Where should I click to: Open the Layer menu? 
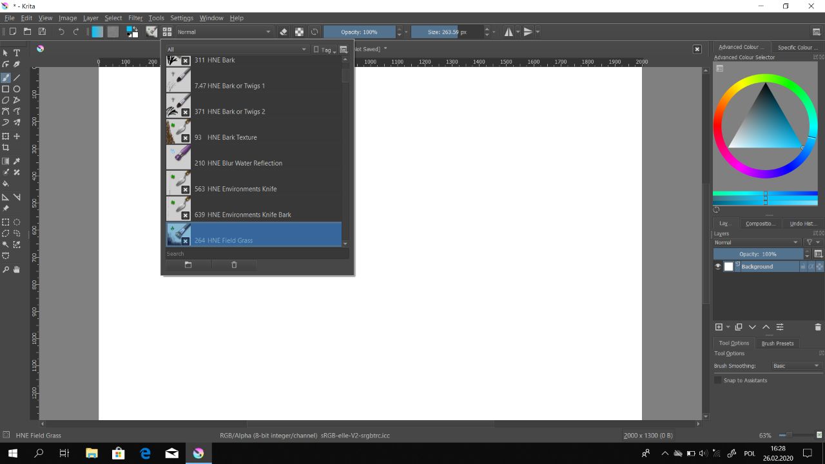[x=91, y=18]
